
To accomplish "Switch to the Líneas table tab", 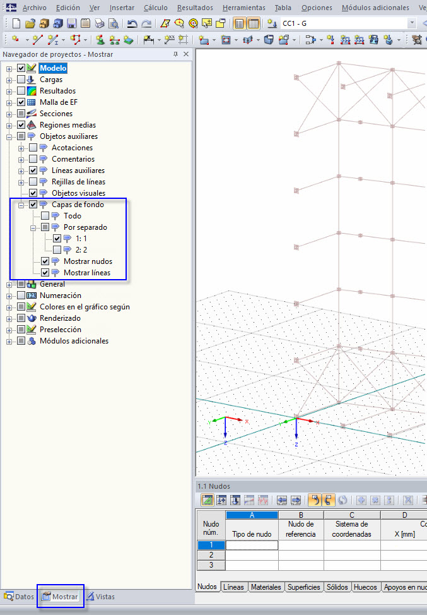I will 233,587.
